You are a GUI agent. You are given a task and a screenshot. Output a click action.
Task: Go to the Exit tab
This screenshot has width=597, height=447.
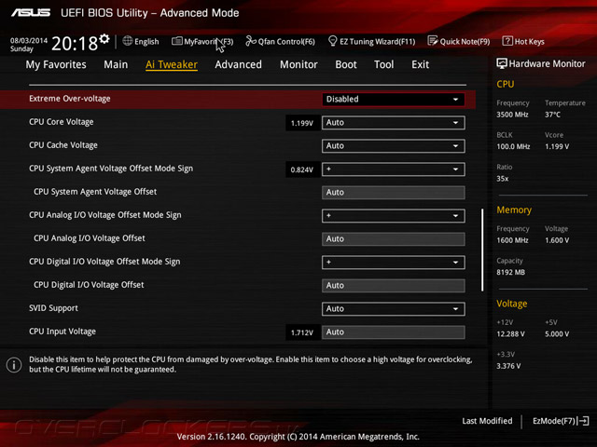(420, 64)
